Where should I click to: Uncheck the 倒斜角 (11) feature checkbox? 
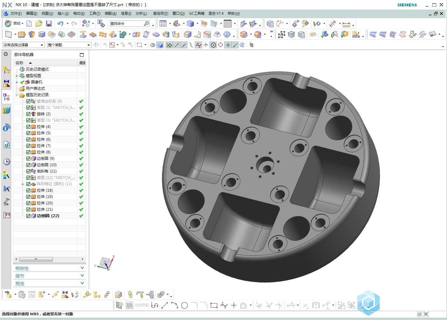point(28,171)
